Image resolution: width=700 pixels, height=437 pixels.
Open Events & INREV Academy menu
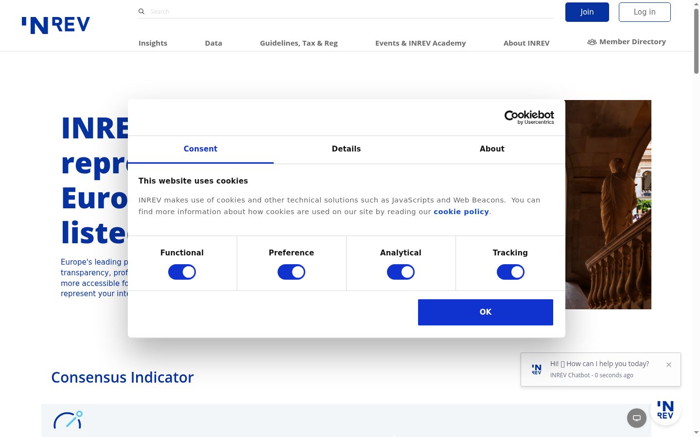tap(420, 43)
